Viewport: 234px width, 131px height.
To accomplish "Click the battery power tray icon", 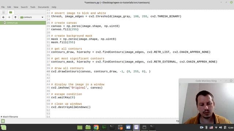I will 225,127.
